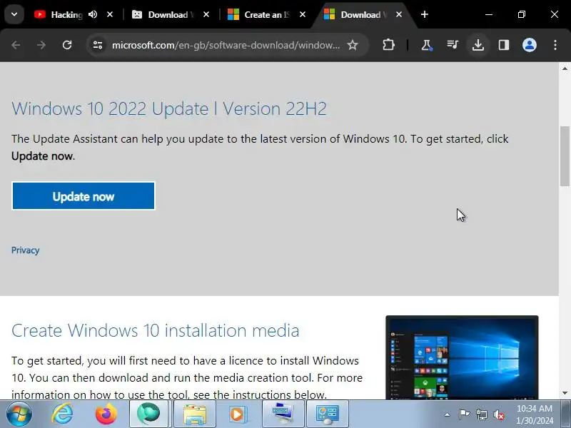Open Windows Explorer folder icon in taskbar
Screen dimensions: 571x428
(195, 414)
